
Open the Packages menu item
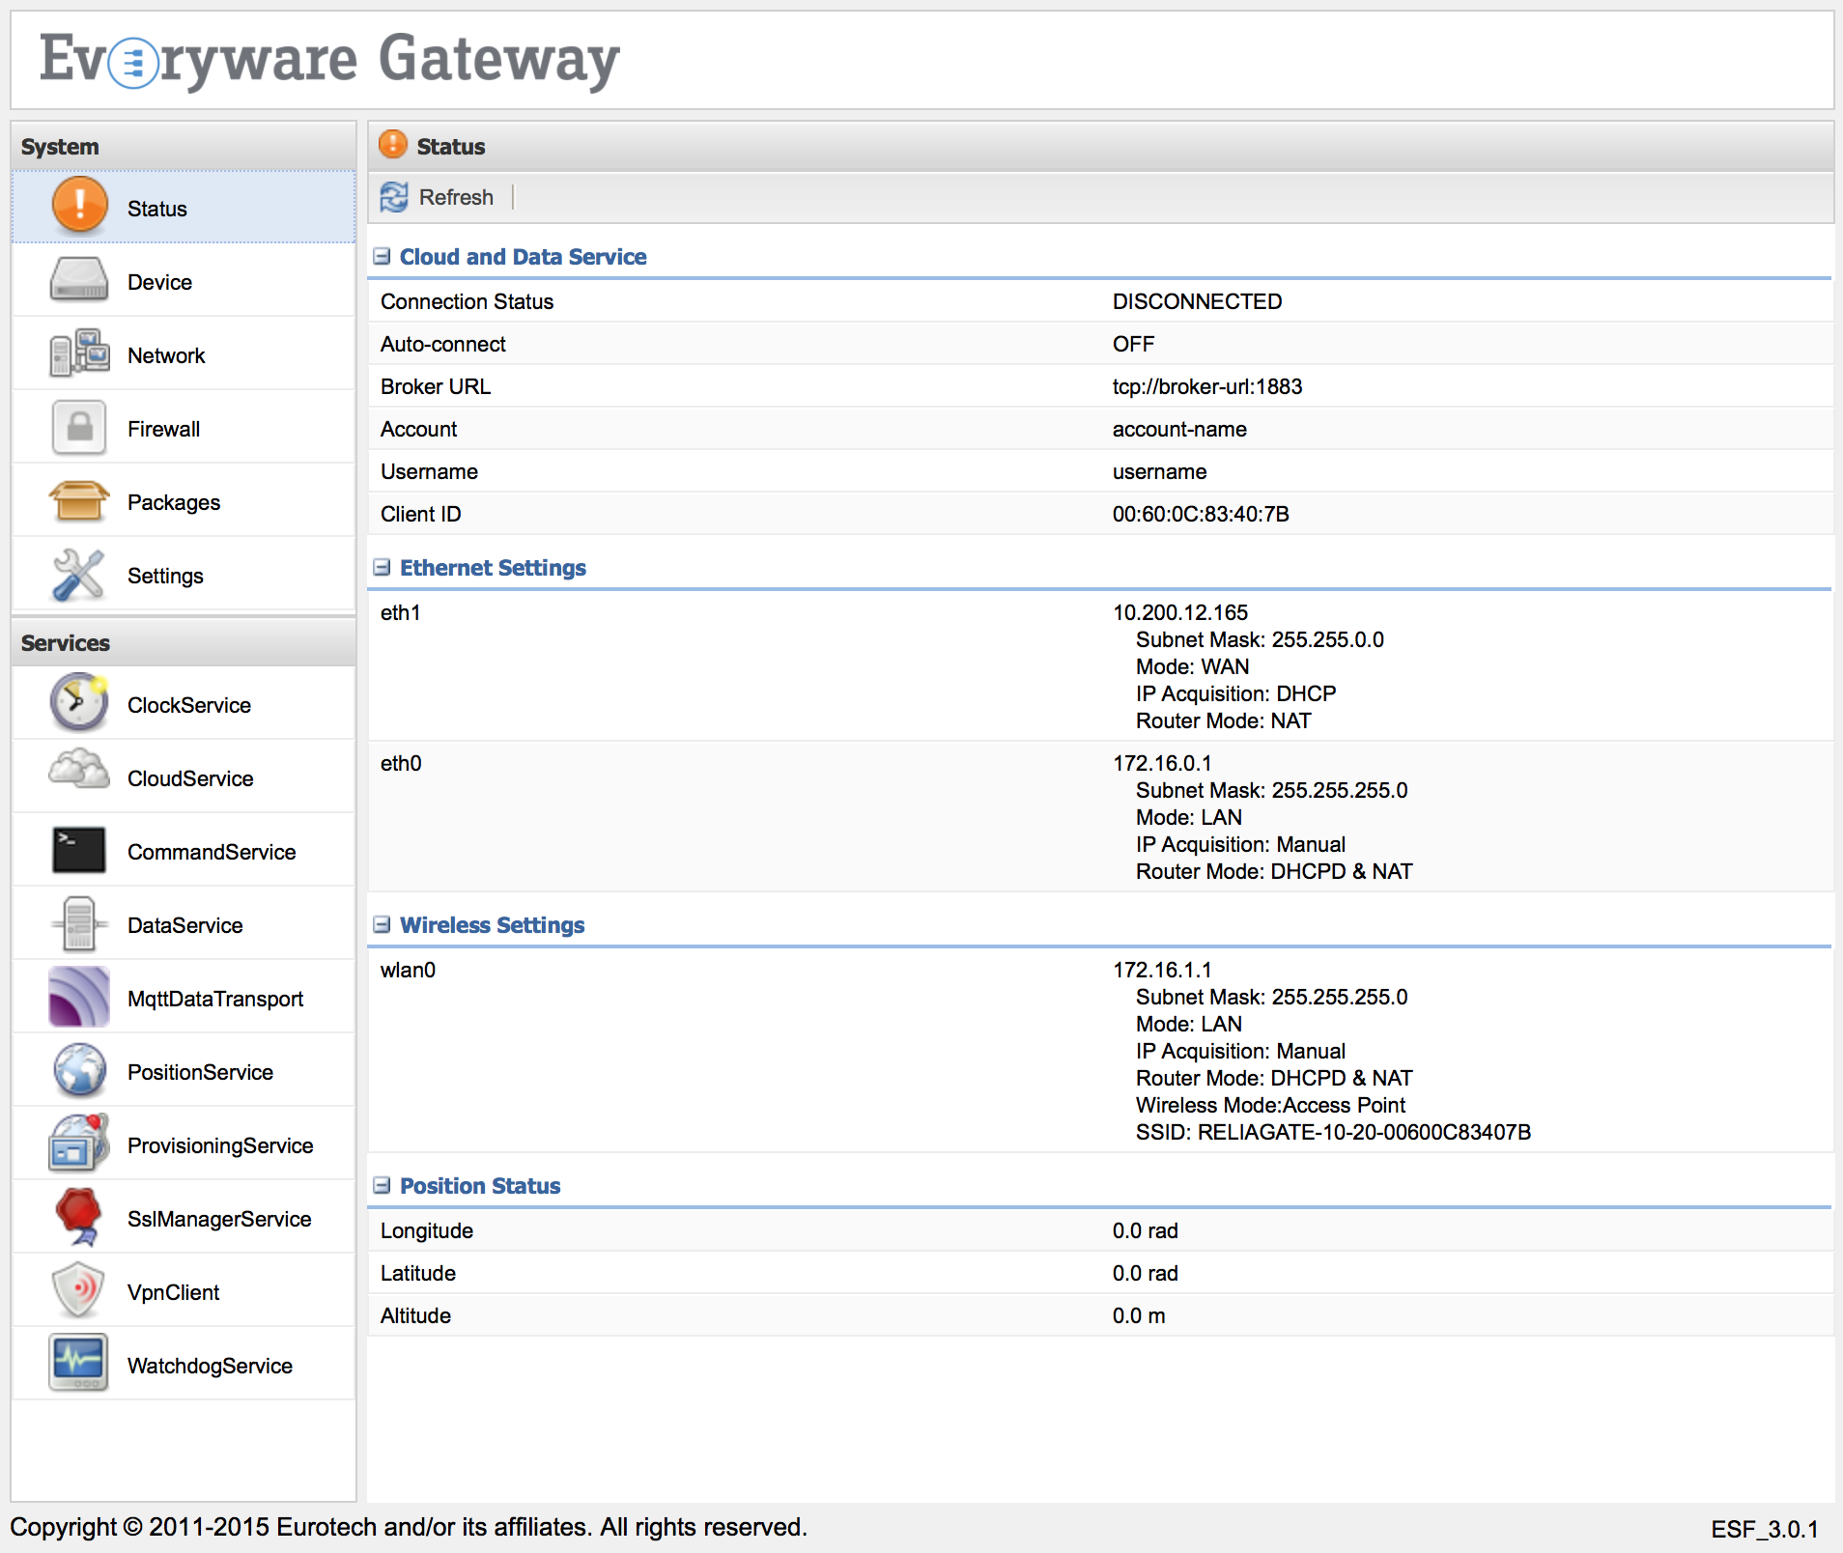point(184,501)
